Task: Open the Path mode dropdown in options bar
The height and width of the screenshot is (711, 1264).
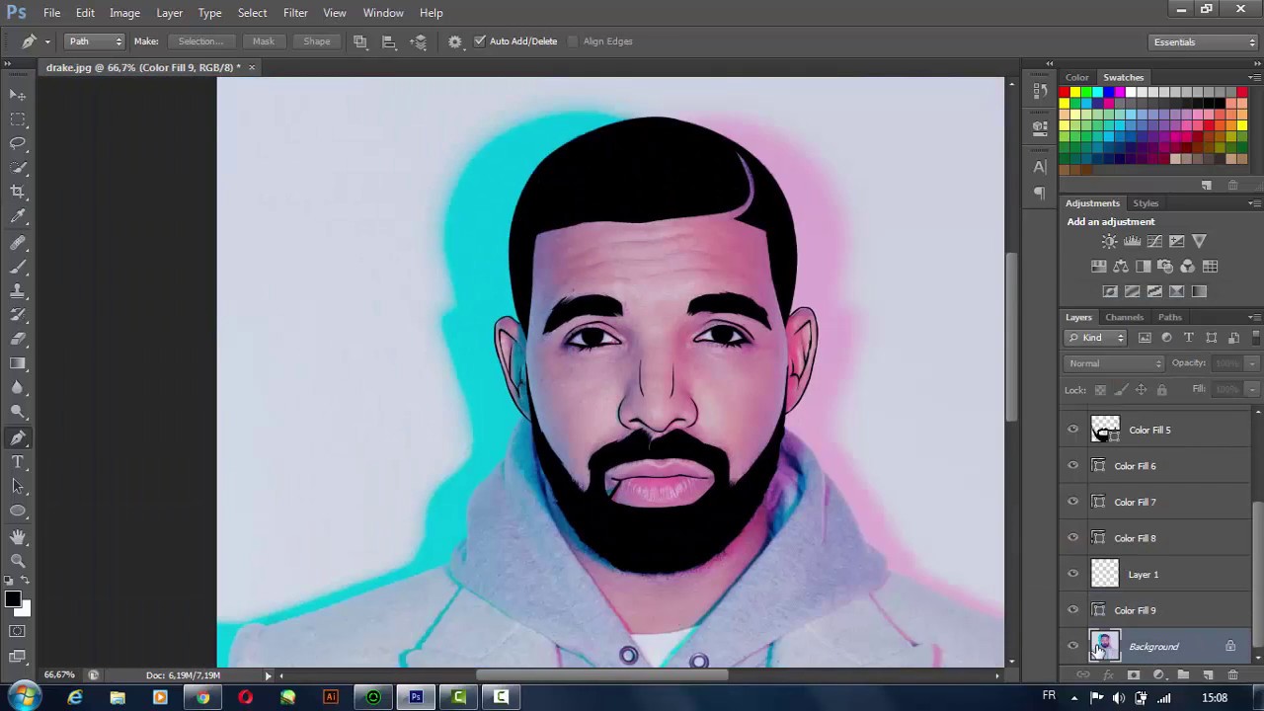Action: pyautogui.click(x=94, y=40)
